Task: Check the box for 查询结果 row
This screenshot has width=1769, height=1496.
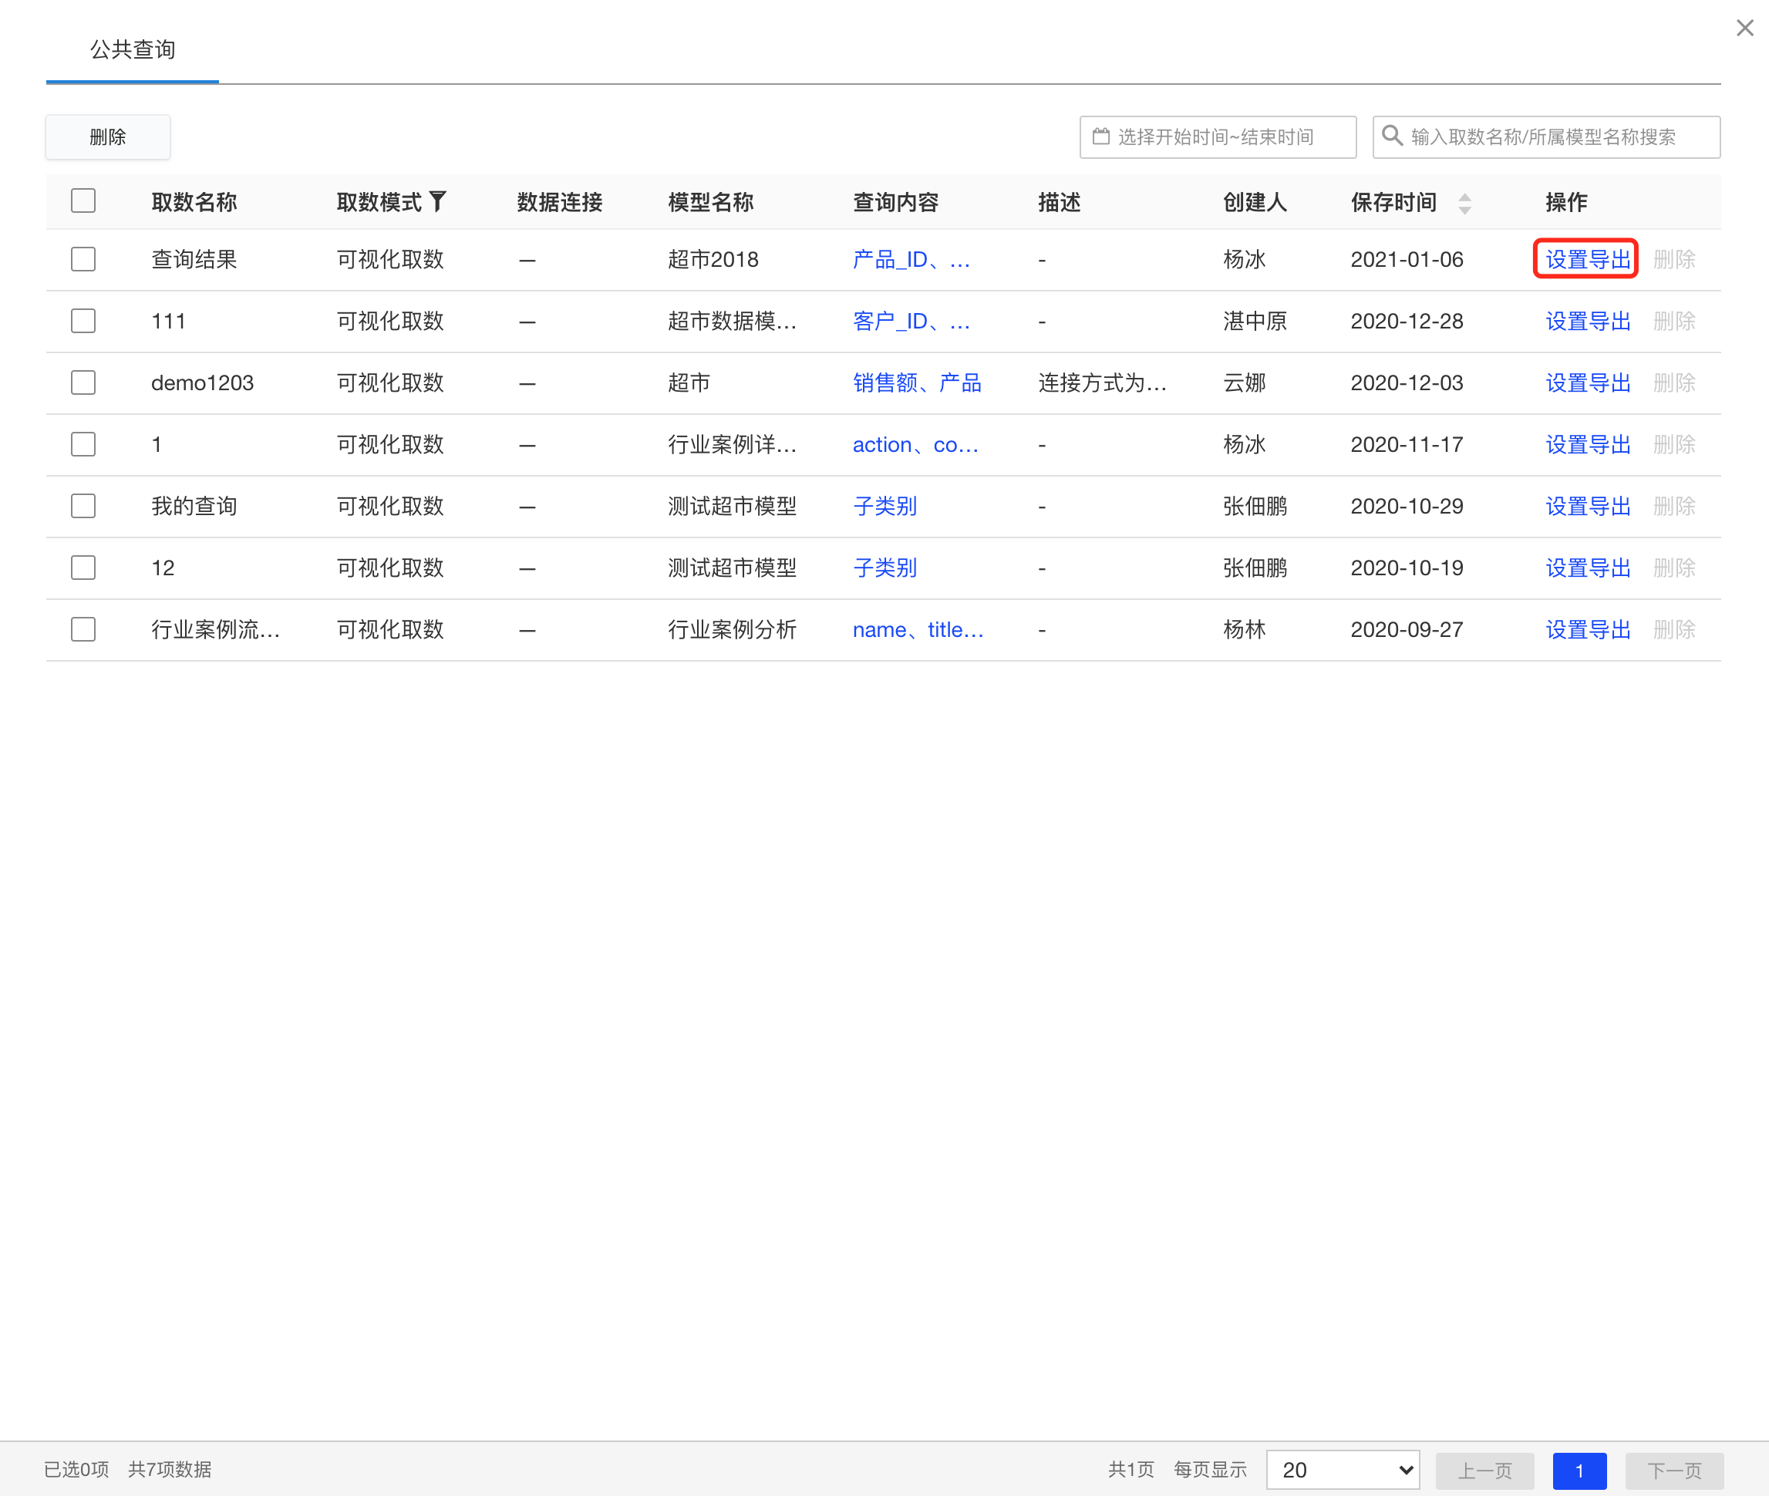Action: [83, 258]
